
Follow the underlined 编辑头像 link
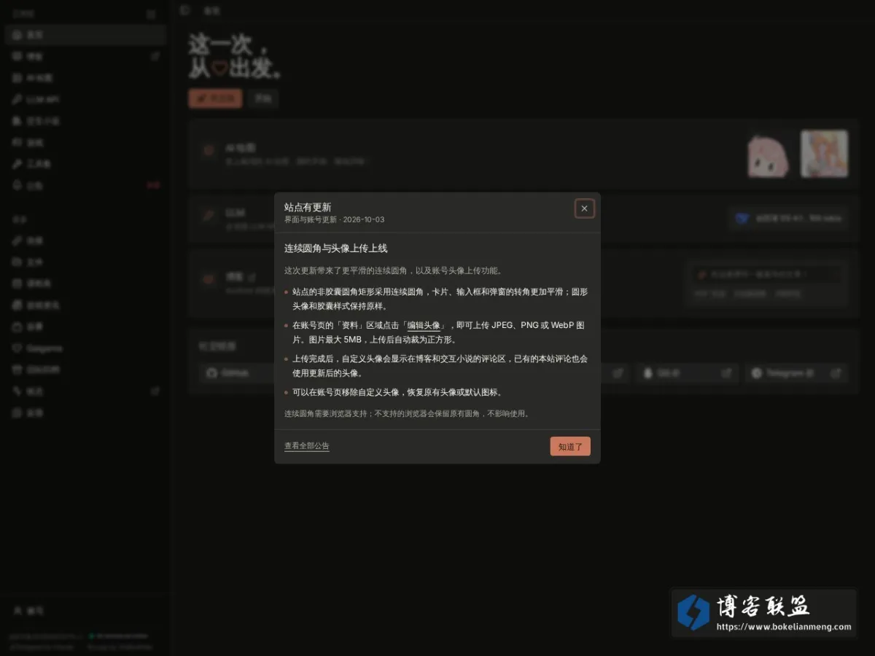click(424, 325)
